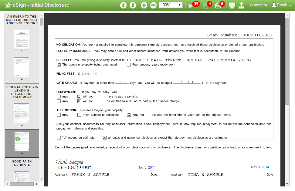Open the pen icon with the 4 badge

tap(207, 5)
